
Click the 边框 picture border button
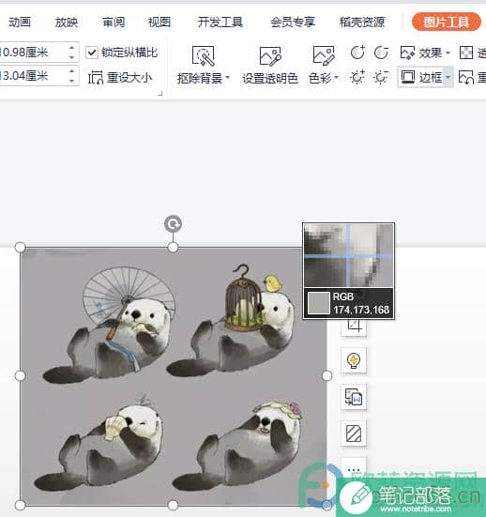click(x=421, y=77)
